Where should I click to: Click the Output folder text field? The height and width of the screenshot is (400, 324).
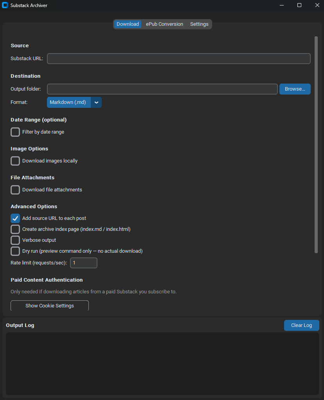[162, 89]
